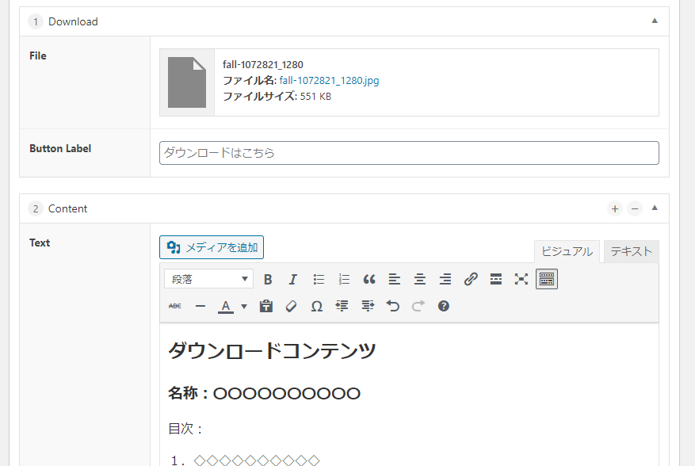This screenshot has width=695, height=466.
Task: Insert a numbered list
Action: [344, 279]
